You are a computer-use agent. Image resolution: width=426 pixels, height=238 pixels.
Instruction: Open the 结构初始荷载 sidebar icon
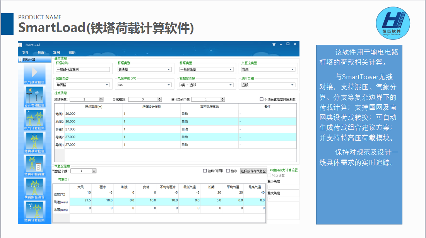(x=34, y=166)
